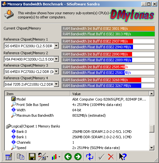This screenshot has height=163, width=159.
Task: Click the Speed magnifier icon
Action: tap(14, 147)
